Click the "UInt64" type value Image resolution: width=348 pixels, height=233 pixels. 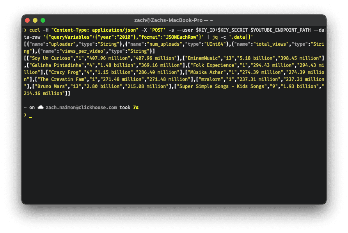pyautogui.click(x=215, y=44)
